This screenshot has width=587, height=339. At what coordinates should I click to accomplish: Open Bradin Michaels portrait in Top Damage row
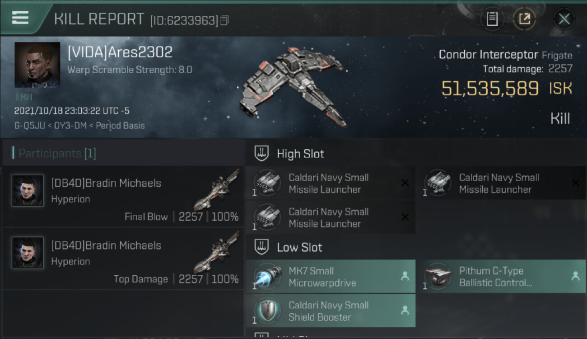(x=28, y=253)
